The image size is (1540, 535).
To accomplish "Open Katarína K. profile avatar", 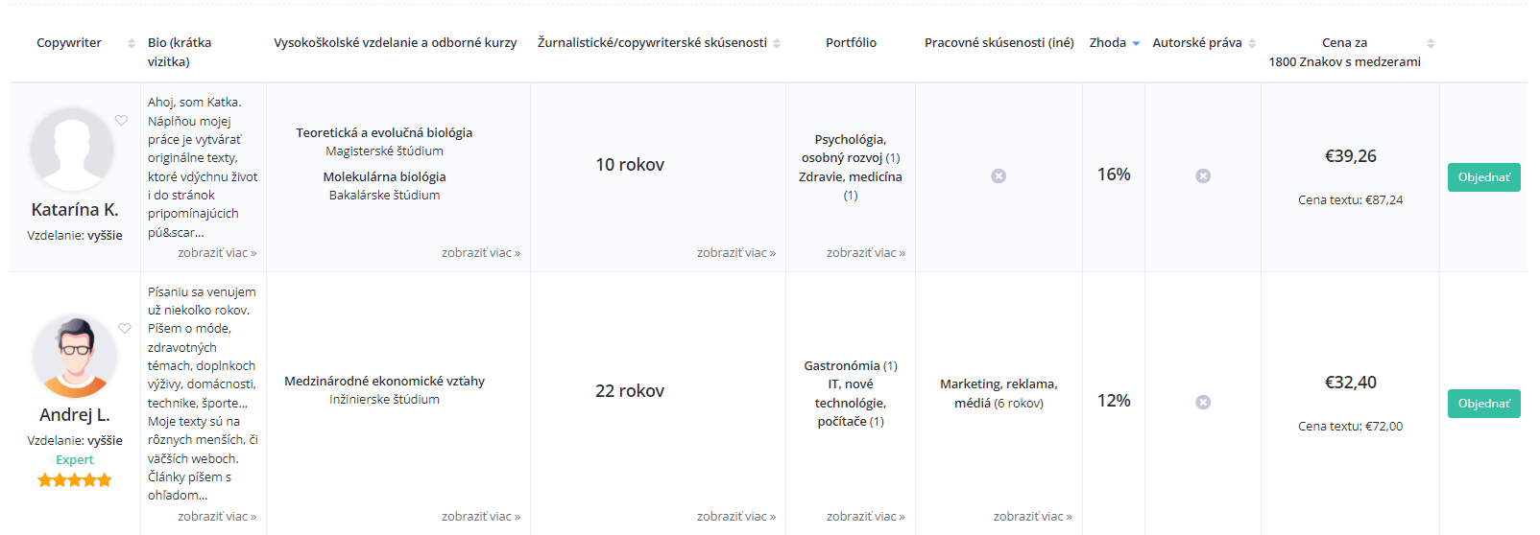I will pos(73,150).
